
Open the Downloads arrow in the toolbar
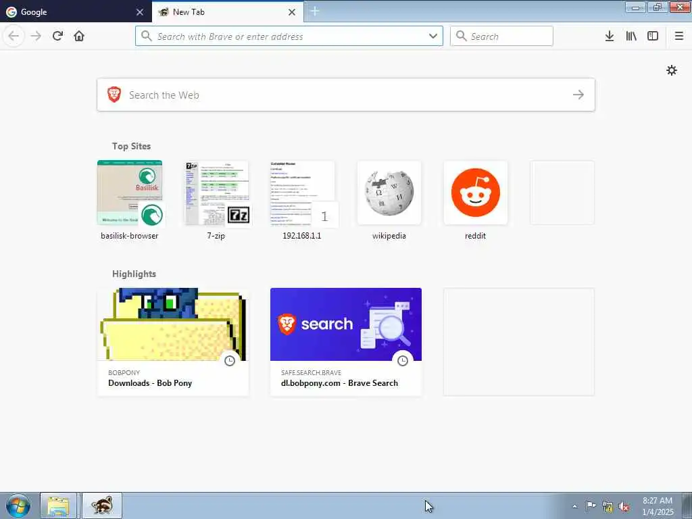coord(610,36)
